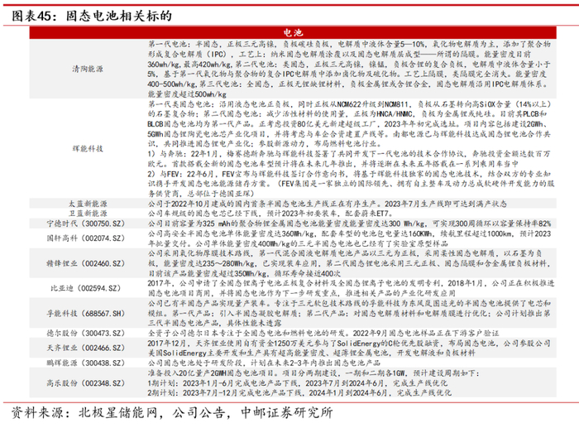
Task: Select the cell '比亚迪（002594.SZ）'
Action: (x=86, y=288)
